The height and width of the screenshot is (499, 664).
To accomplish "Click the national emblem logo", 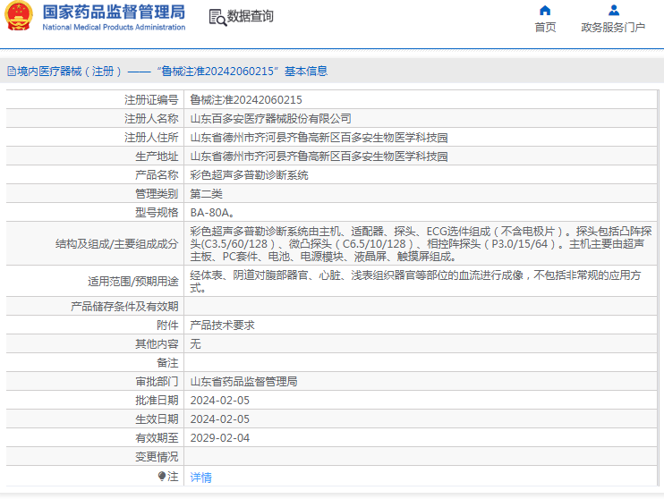I will 19,16.
